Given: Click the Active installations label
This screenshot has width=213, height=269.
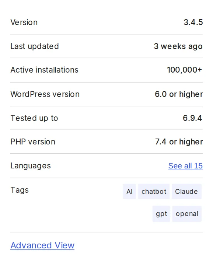Looking at the screenshot, I should [45, 70].
